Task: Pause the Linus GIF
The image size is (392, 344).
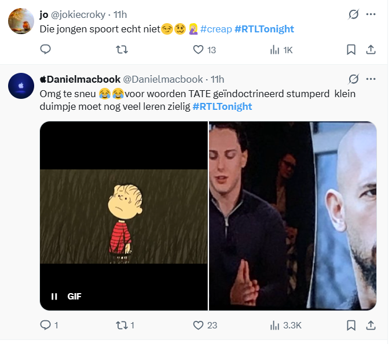Action: pyautogui.click(x=54, y=297)
